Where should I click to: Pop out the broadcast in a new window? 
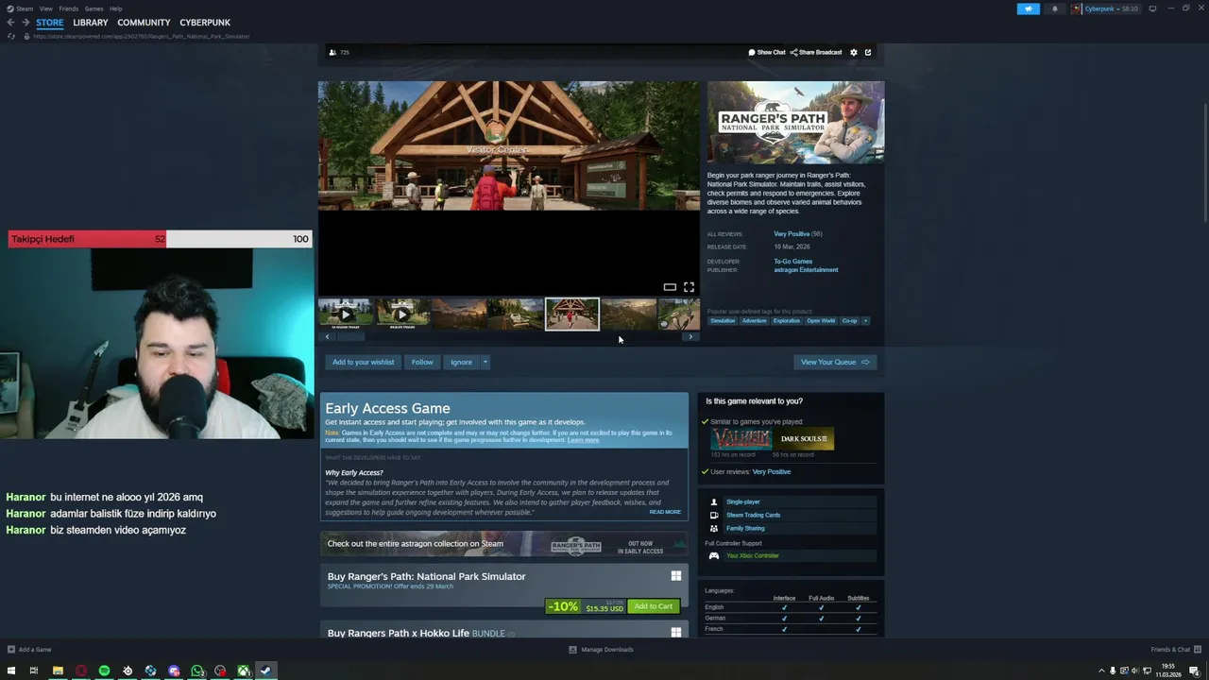click(x=868, y=53)
